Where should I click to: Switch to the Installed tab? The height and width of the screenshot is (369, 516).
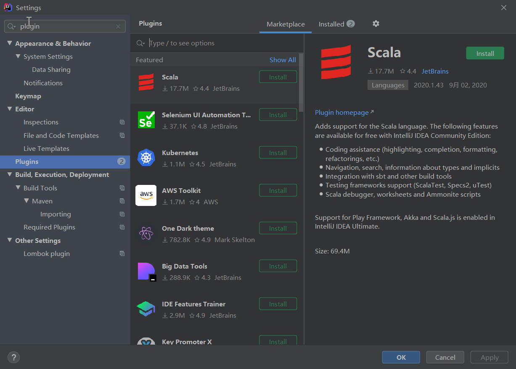[x=336, y=24]
